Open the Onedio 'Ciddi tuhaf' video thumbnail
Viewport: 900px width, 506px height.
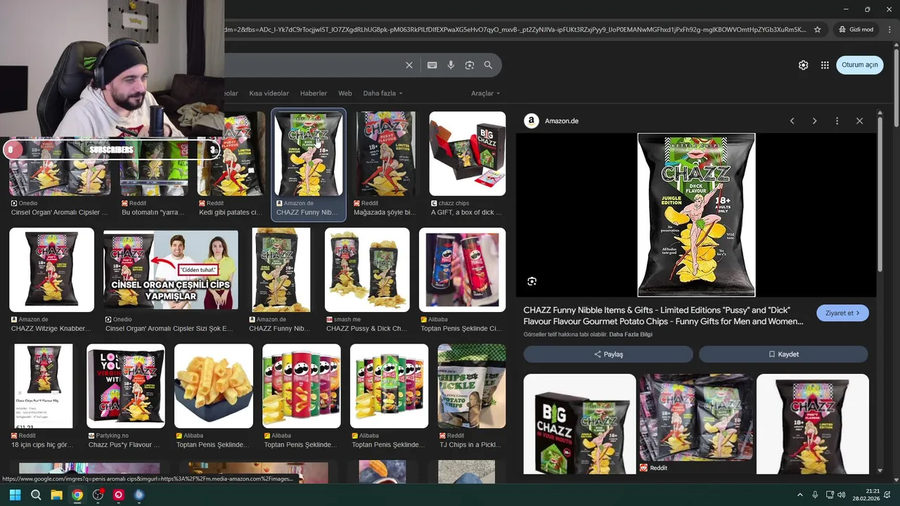tap(171, 270)
